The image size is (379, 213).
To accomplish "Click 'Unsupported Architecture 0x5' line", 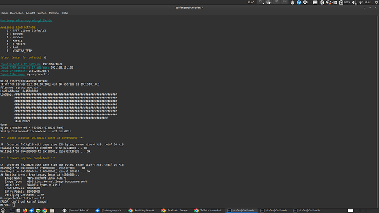I will (22, 198).
